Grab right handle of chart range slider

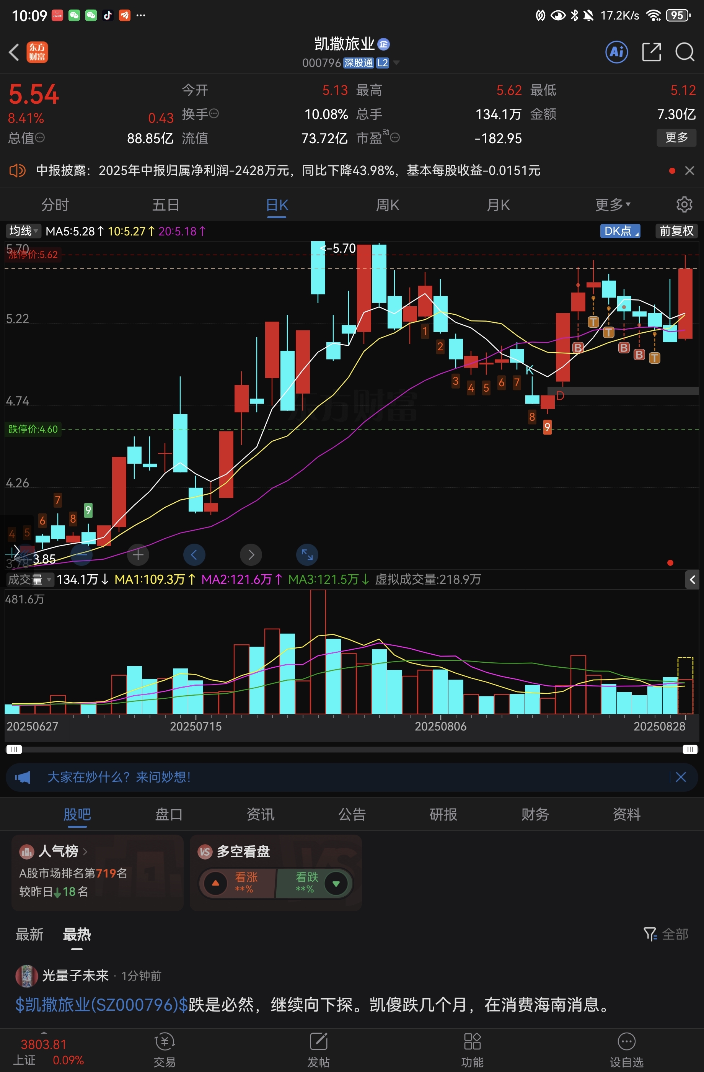coord(690,750)
